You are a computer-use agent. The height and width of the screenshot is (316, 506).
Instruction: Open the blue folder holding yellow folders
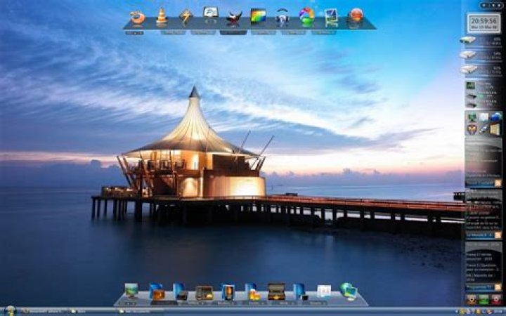click(252, 292)
